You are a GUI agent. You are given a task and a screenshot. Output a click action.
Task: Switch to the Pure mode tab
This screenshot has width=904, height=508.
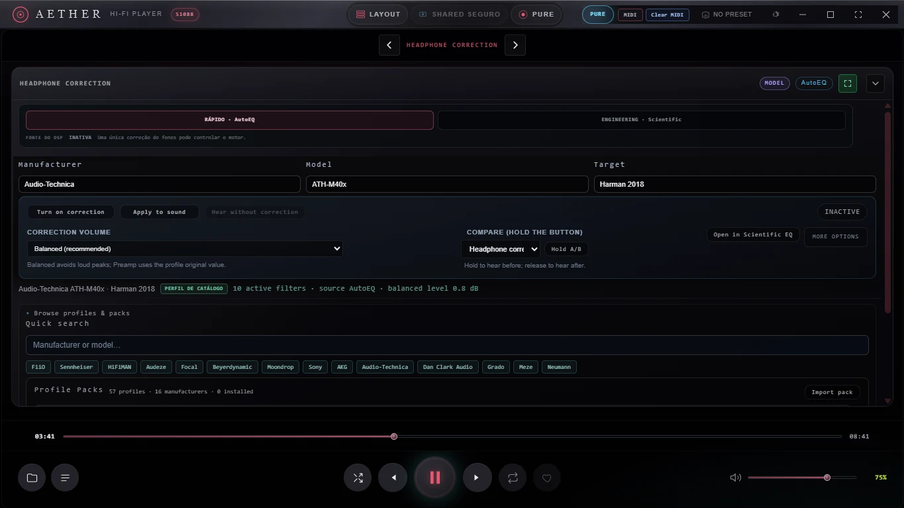(536, 15)
